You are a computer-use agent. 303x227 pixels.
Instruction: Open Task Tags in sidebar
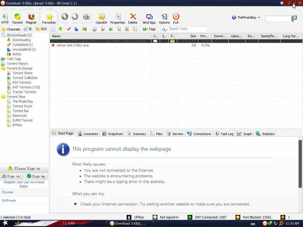click(14, 59)
